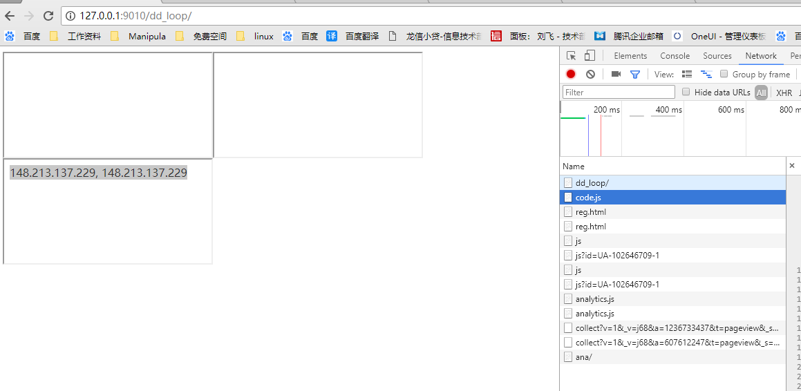Switch to the Elements tab
The image size is (801, 391).
point(630,56)
